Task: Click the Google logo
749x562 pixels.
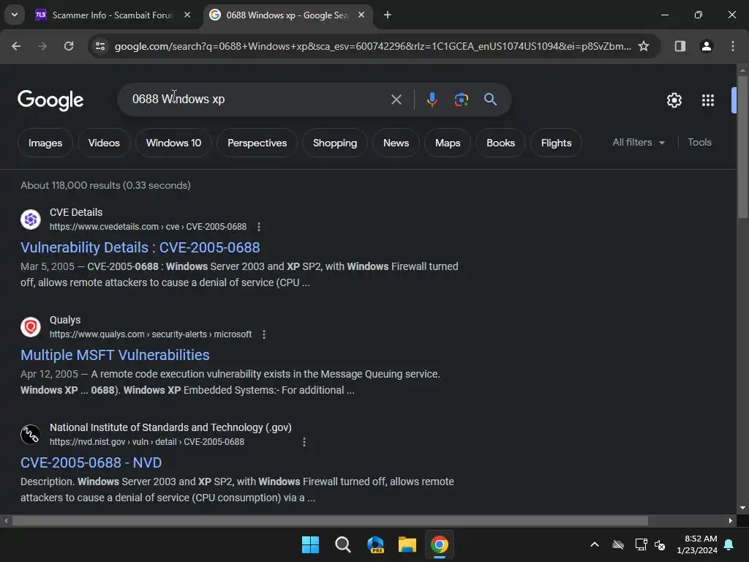Action: (50, 100)
